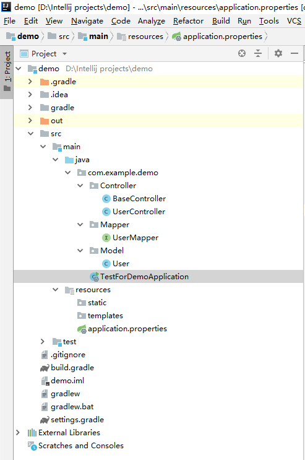Click the UserController class icon
305x460 pixels.
(x=106, y=212)
